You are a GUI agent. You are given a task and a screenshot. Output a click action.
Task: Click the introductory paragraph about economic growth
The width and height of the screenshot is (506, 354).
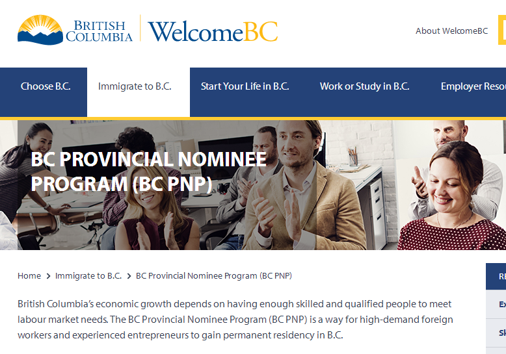click(x=235, y=320)
